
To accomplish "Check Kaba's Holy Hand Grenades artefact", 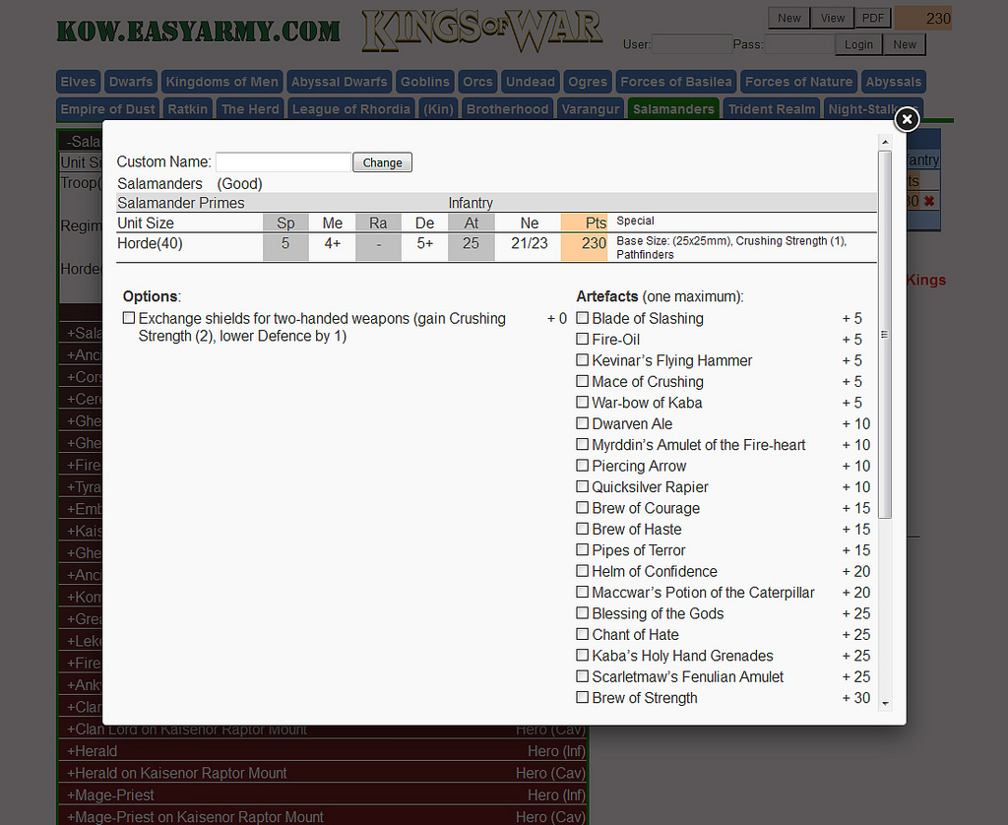I will pos(583,656).
